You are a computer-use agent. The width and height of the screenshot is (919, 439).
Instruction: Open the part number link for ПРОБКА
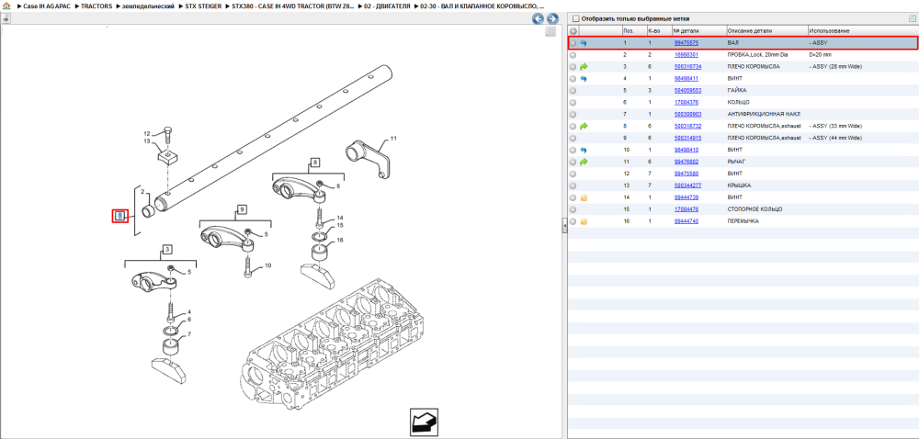(686, 54)
